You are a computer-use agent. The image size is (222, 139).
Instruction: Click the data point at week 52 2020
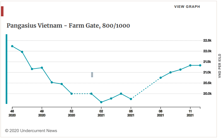[72, 94]
